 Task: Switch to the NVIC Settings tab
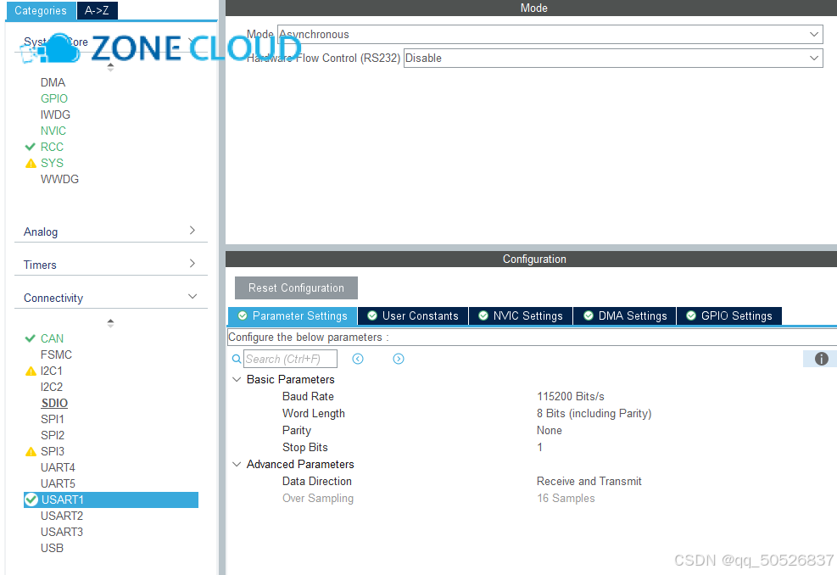[520, 315]
